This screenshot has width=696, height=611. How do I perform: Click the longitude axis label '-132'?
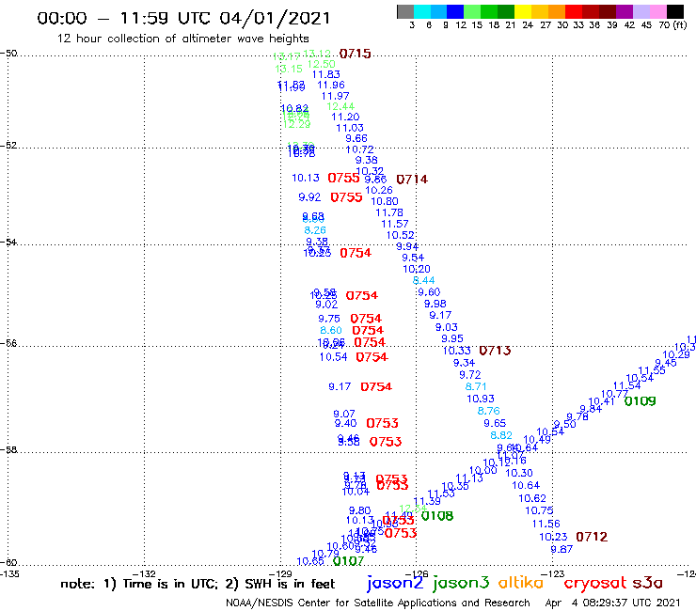(x=144, y=574)
